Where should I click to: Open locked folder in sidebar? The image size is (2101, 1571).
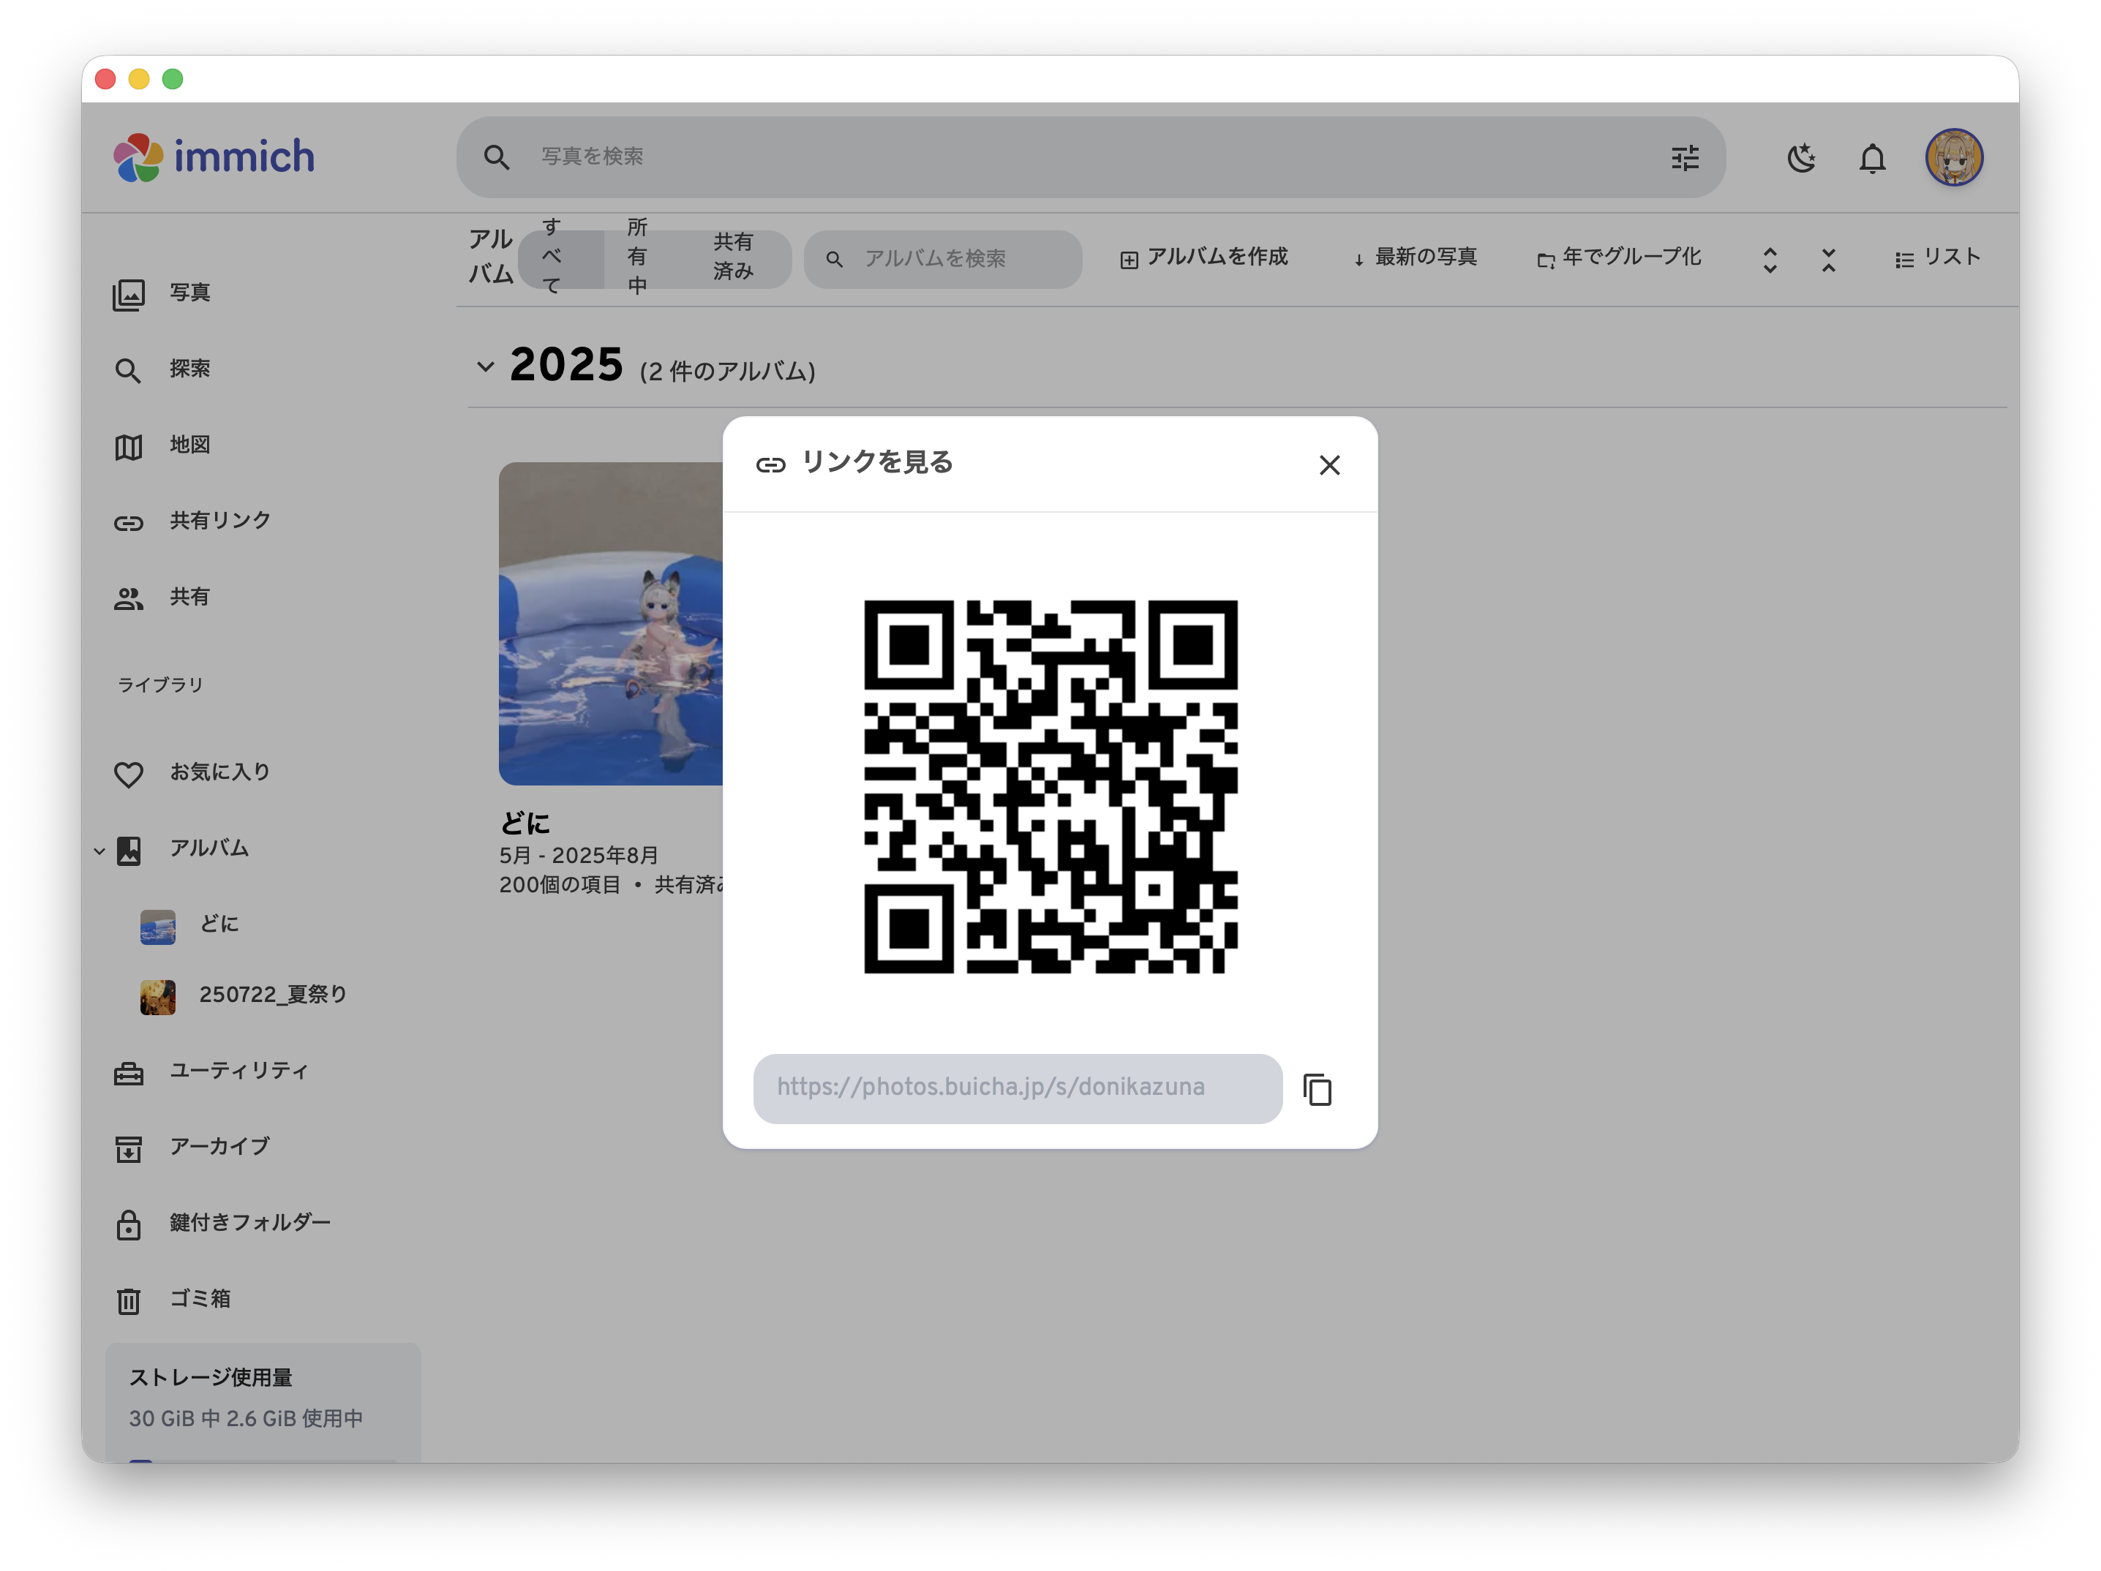pyautogui.click(x=249, y=1222)
